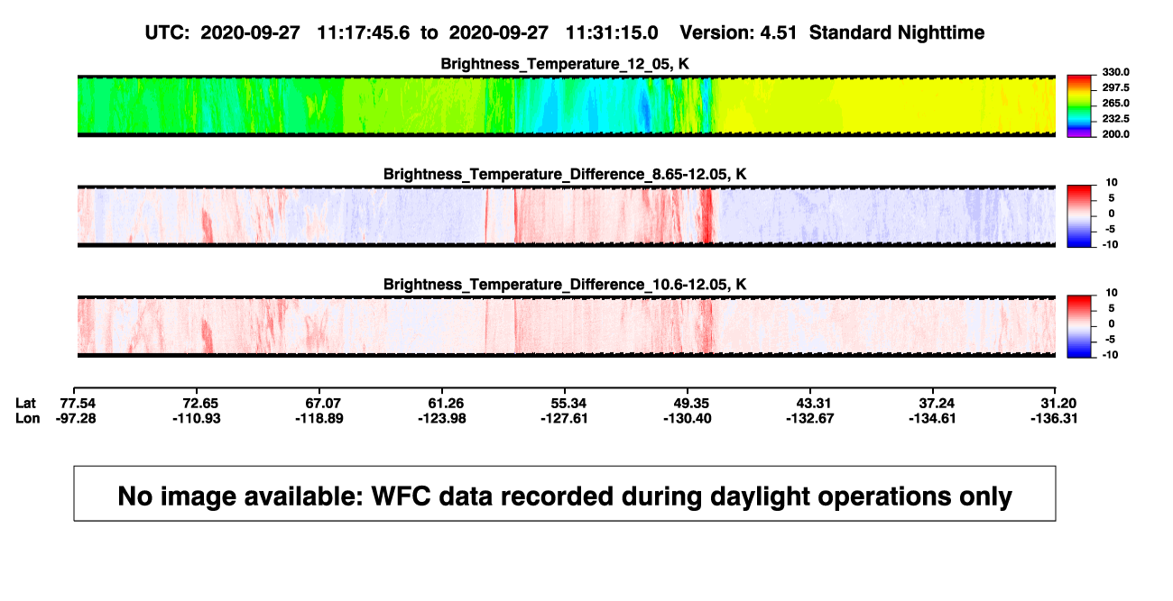
Task: Click latitude value 55.34
Action: click(568, 402)
